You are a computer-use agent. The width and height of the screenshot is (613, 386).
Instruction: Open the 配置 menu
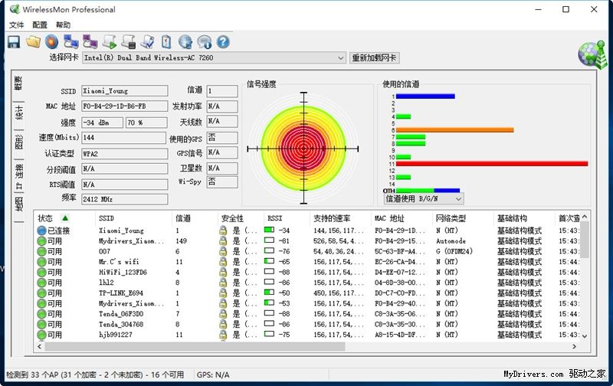[x=40, y=25]
